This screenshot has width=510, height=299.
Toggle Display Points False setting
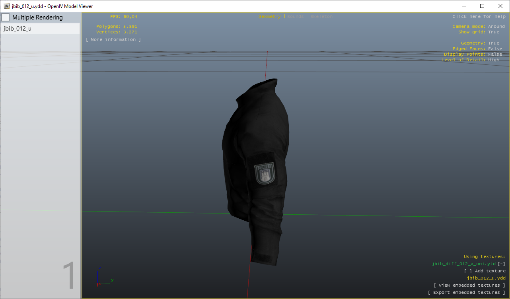495,54
